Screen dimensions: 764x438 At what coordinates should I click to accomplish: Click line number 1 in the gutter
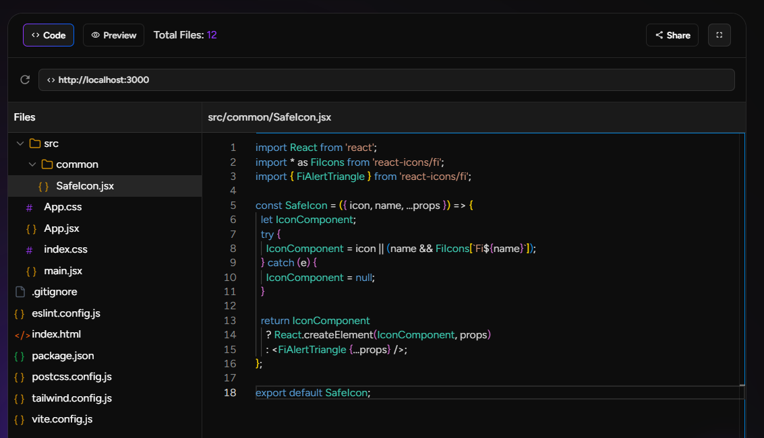[x=233, y=148]
